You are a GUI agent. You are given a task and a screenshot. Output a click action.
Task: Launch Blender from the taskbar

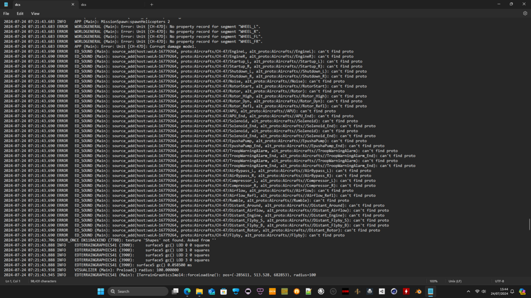click(418, 292)
